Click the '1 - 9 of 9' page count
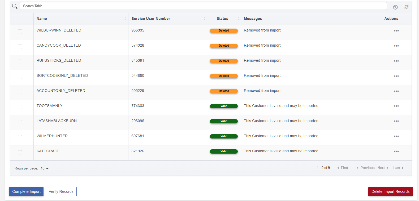 click(x=323, y=168)
